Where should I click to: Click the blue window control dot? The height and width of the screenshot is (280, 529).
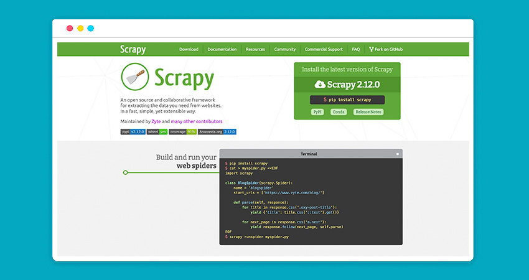[91, 29]
